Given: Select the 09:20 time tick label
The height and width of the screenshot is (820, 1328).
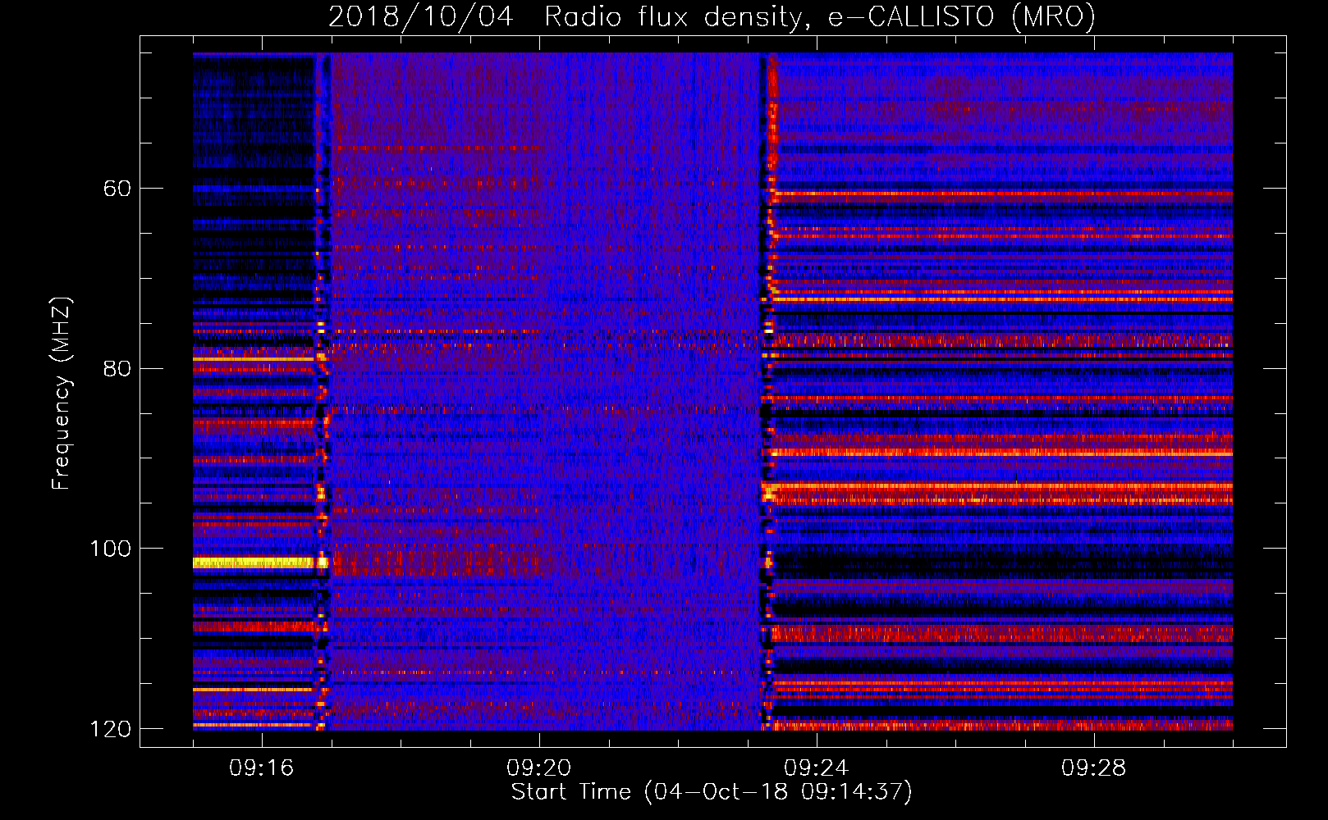Looking at the screenshot, I should (538, 768).
